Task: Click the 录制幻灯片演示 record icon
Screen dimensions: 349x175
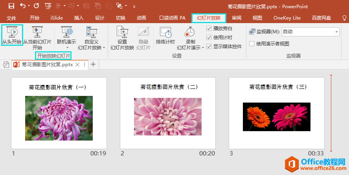Action: [189, 32]
